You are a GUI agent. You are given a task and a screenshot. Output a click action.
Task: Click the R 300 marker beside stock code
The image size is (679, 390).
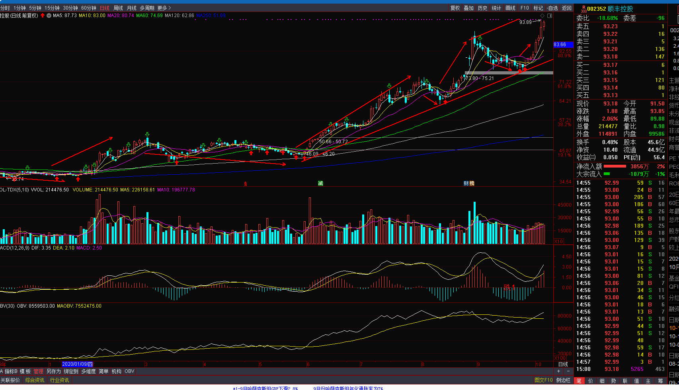(583, 9)
